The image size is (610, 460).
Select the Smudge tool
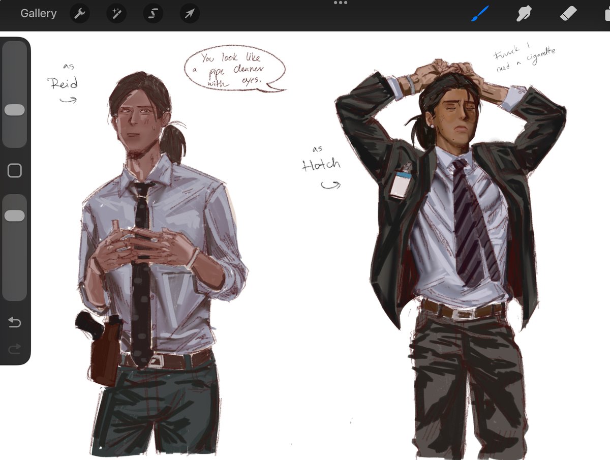coord(524,14)
